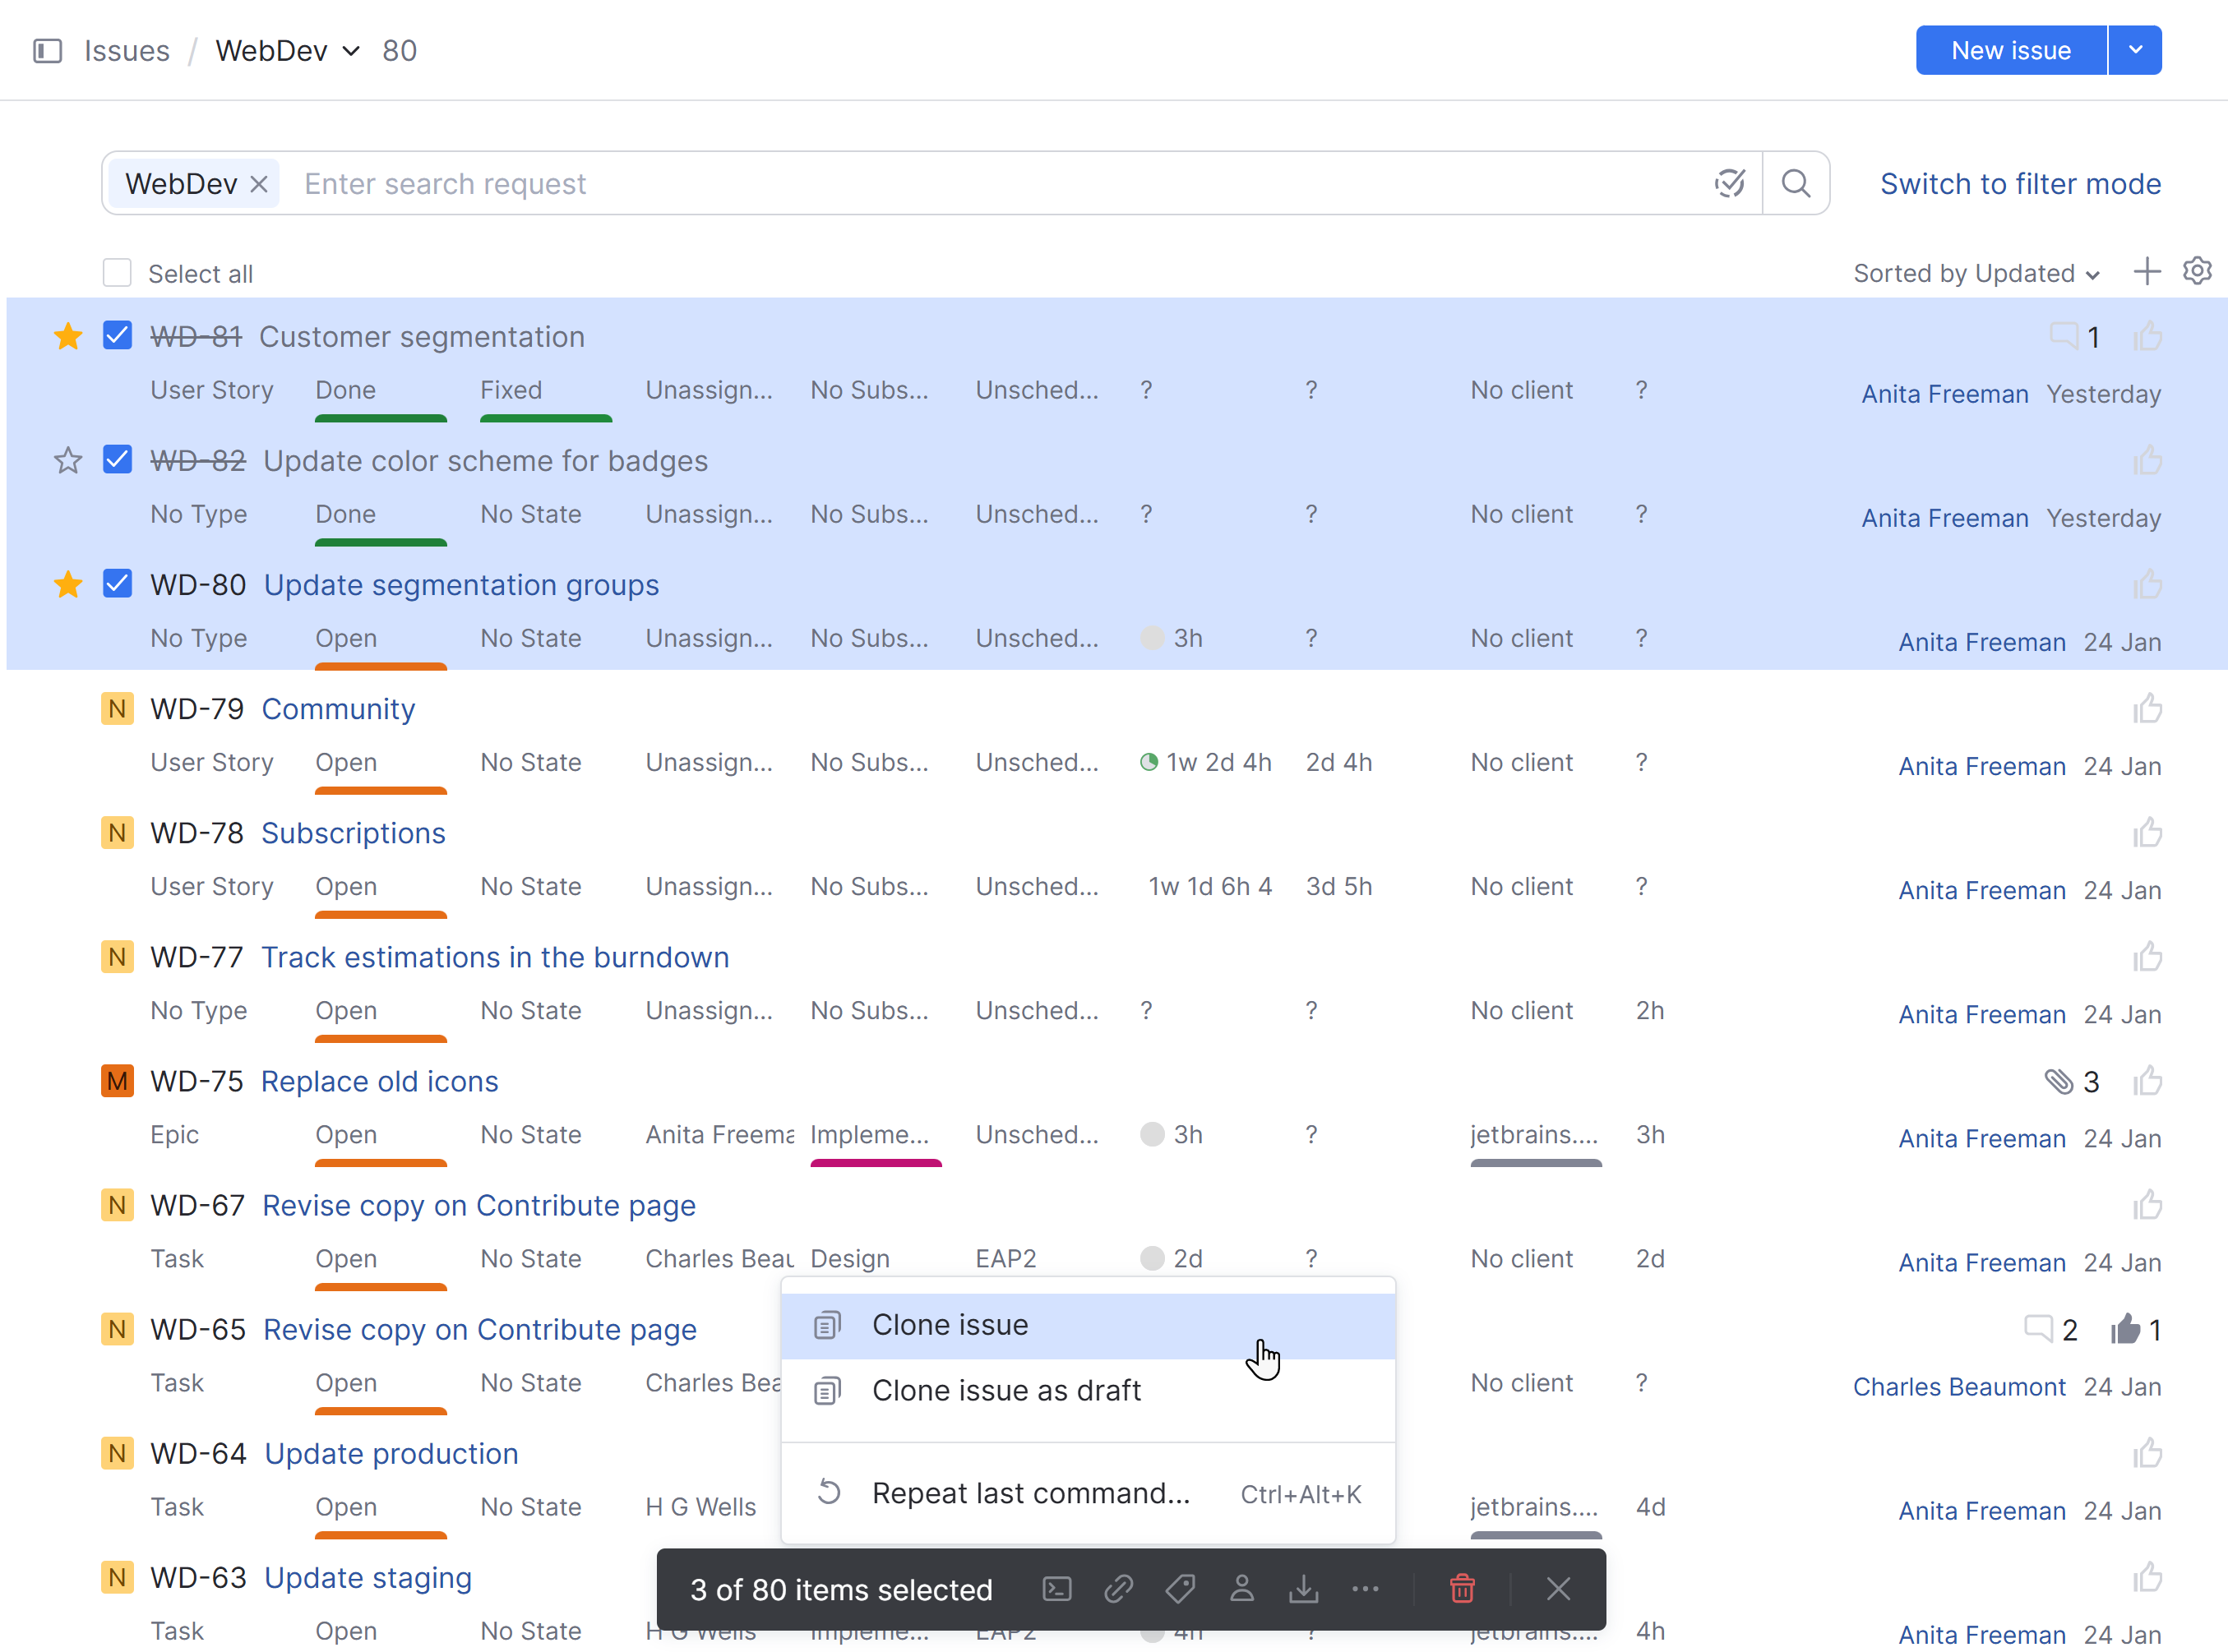Check the Select all checkbox
2228x1652 pixels.
pyautogui.click(x=117, y=273)
